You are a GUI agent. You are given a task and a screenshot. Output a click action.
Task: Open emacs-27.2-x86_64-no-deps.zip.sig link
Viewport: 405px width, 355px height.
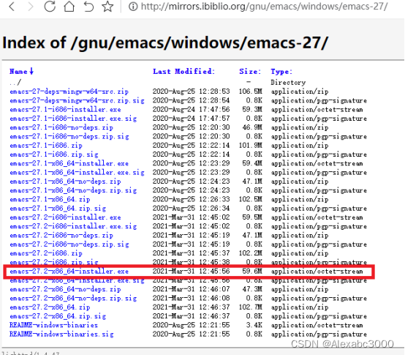click(73, 299)
